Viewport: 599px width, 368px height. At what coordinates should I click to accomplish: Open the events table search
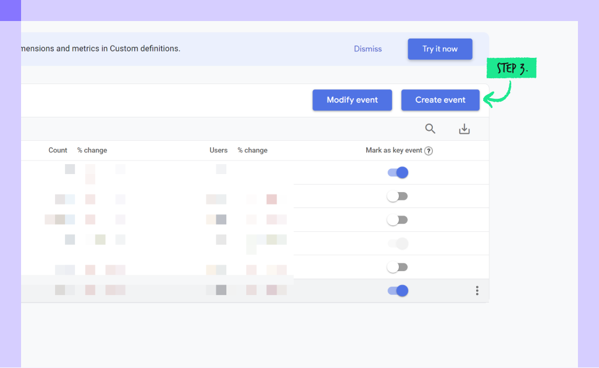[x=430, y=129]
